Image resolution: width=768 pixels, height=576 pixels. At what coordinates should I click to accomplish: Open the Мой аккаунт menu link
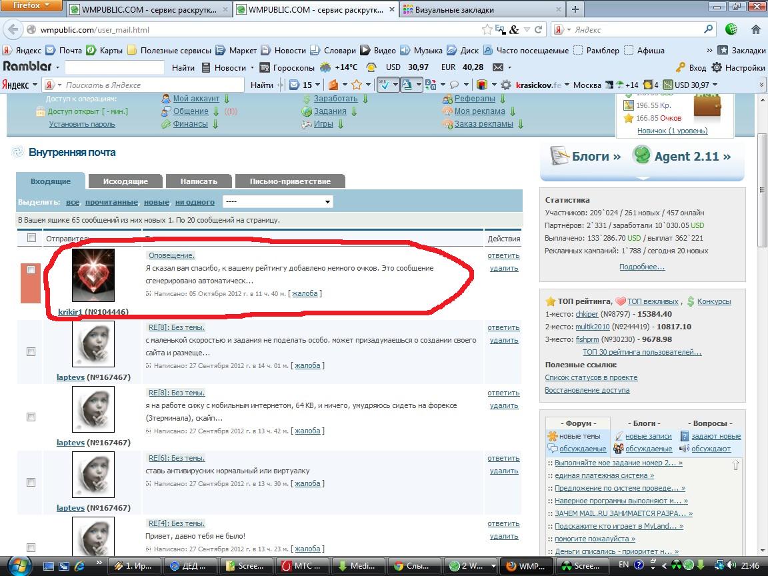point(196,99)
